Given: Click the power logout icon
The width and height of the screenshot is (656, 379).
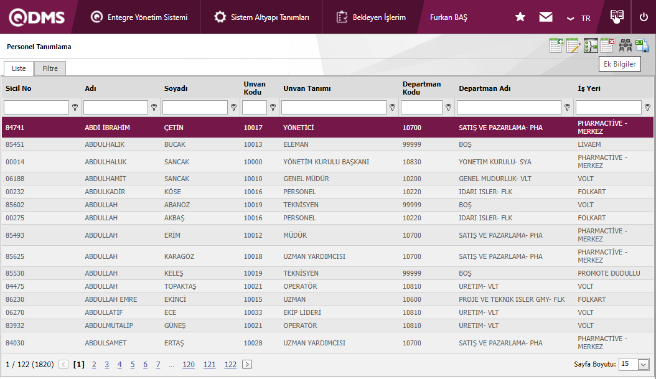Looking at the screenshot, I should tap(644, 17).
